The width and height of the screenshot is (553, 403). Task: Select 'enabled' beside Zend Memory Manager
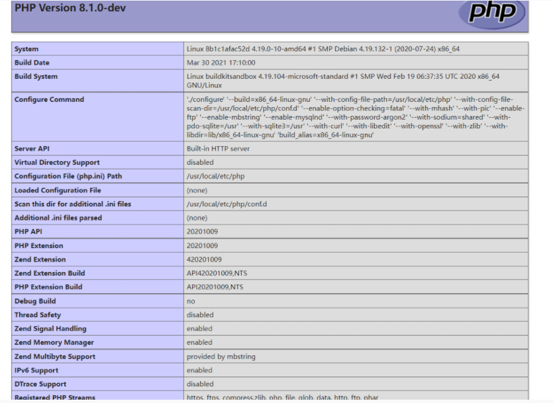point(199,342)
